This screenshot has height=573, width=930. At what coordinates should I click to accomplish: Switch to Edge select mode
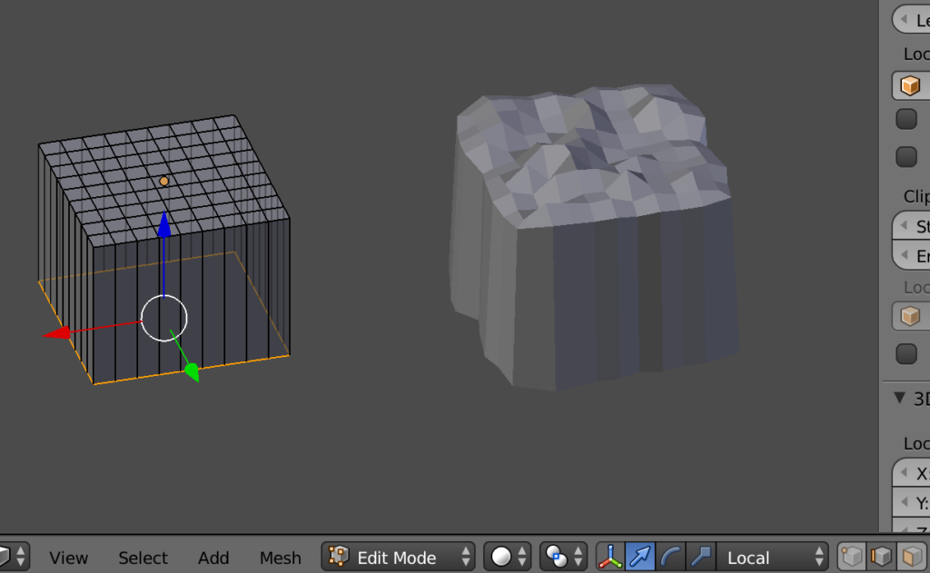tap(881, 557)
